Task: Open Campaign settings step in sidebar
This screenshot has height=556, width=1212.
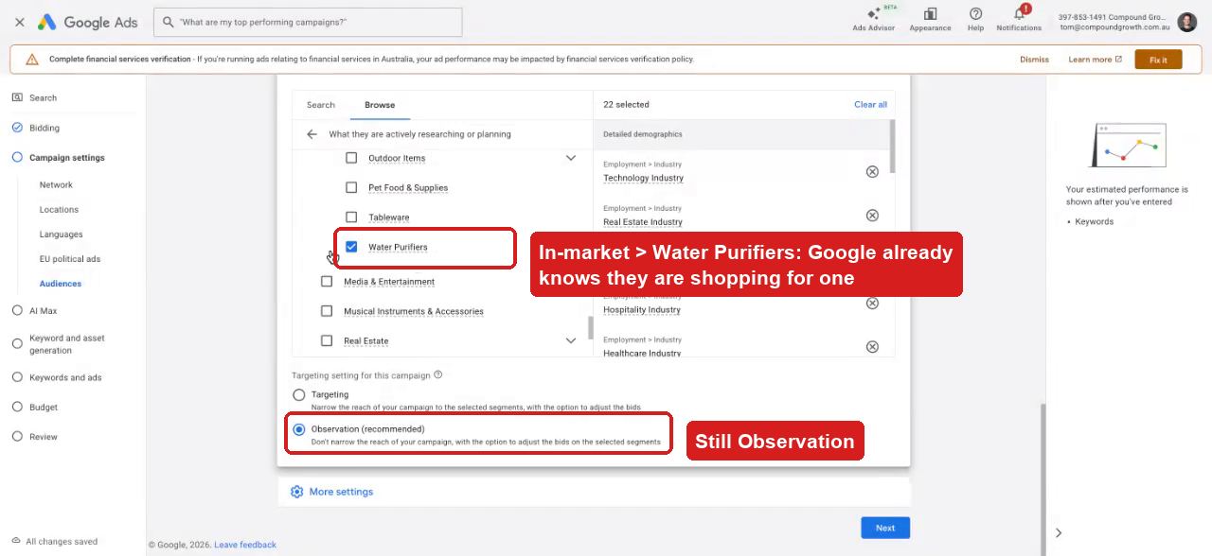Action: 66,158
